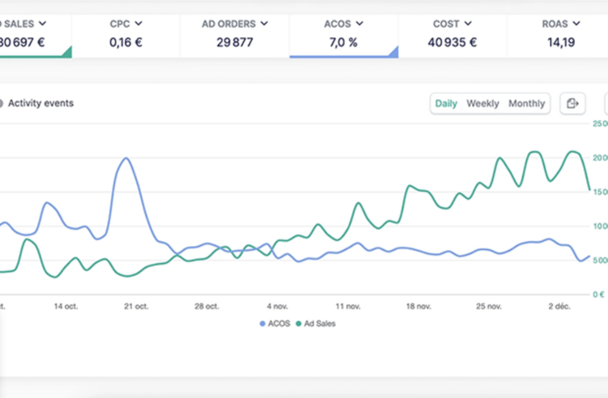608x398 pixels.
Task: Click the "11 nov." axis date label
Action: point(348,306)
